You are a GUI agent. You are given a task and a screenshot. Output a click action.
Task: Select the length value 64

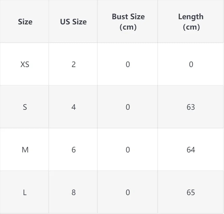point(191,150)
